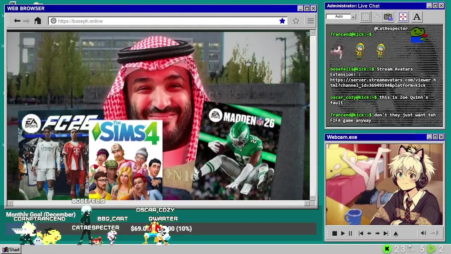Skip to next track in Webcam.exe
The height and width of the screenshot is (254, 451).
386,233
